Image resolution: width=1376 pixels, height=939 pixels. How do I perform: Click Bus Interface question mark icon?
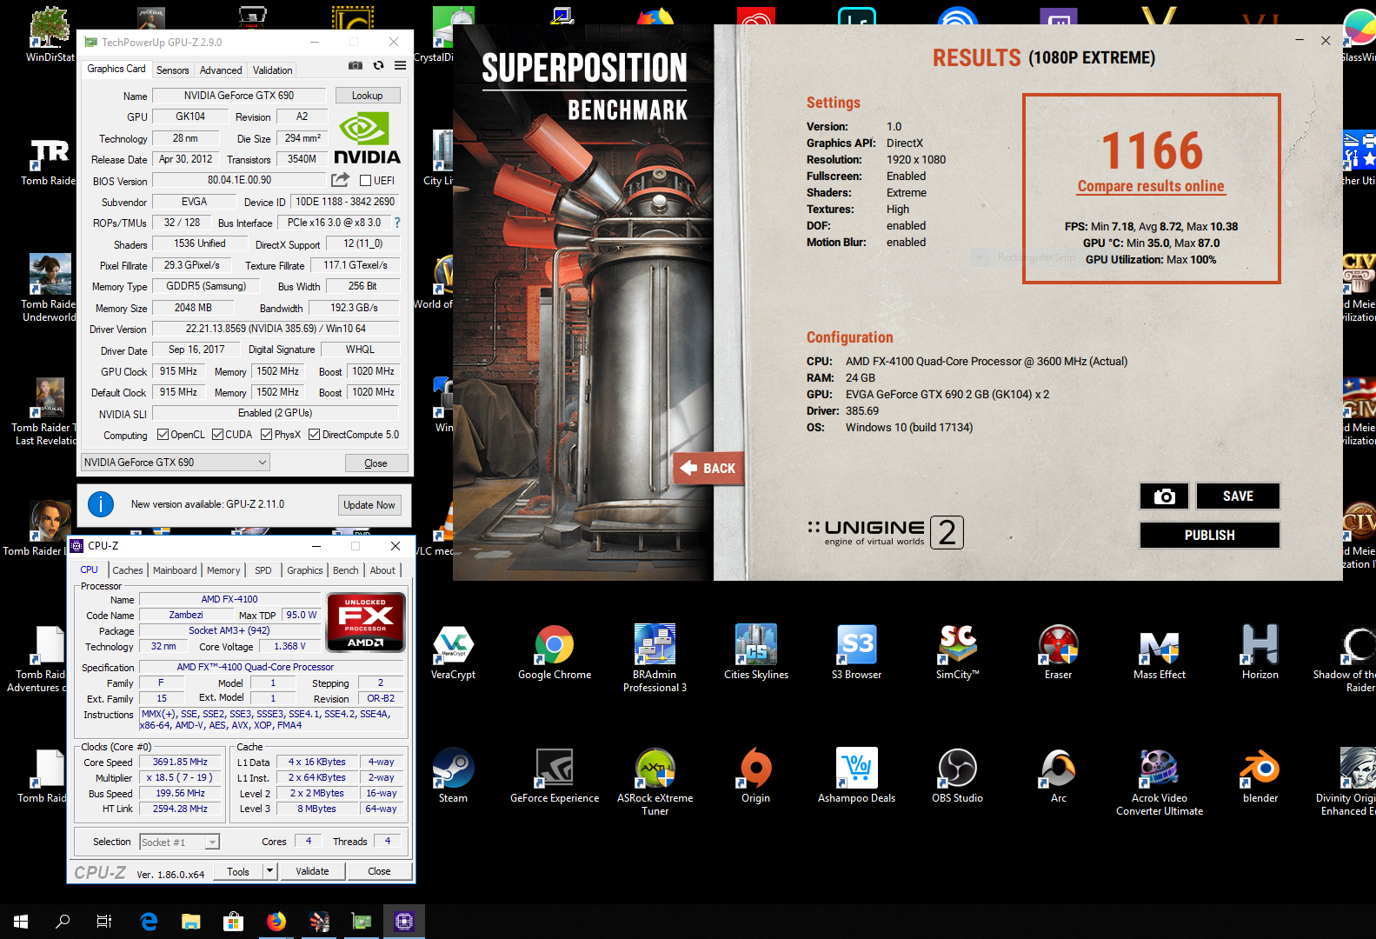[397, 223]
